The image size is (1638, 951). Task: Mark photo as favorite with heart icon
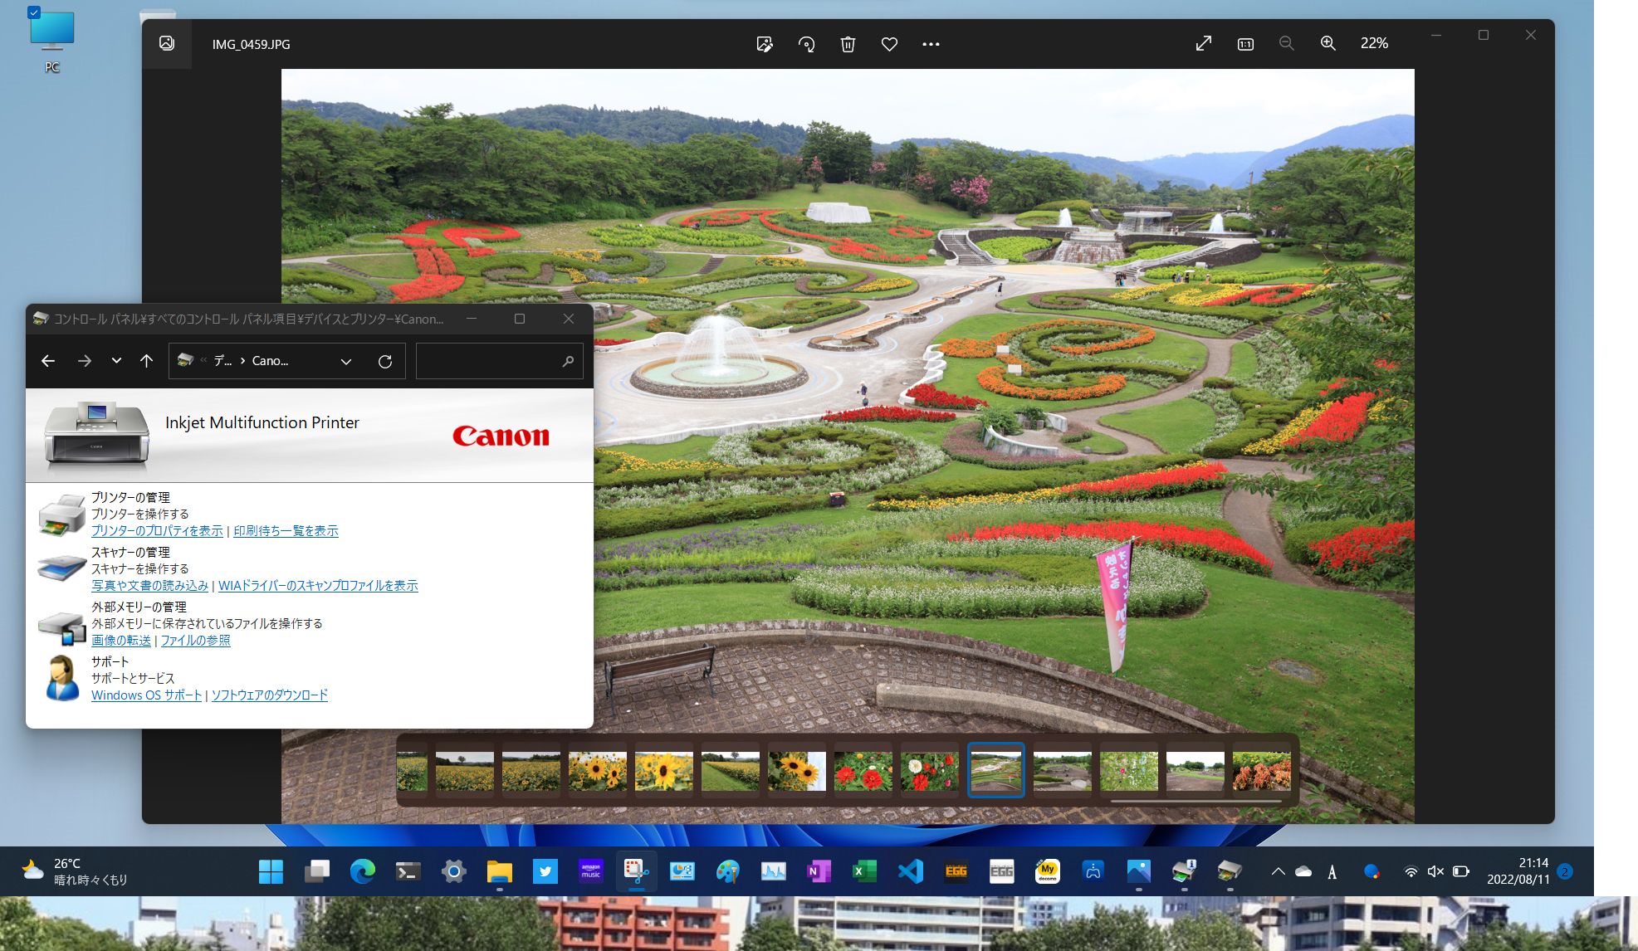pyautogui.click(x=889, y=44)
